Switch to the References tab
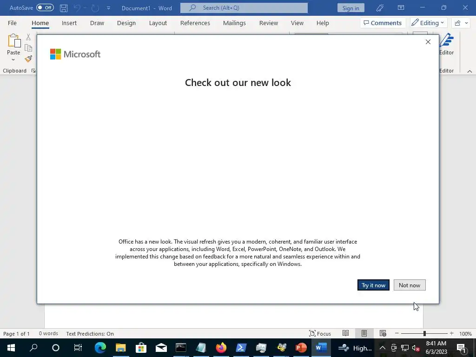Screen dimensions: 476x357 point(195,23)
